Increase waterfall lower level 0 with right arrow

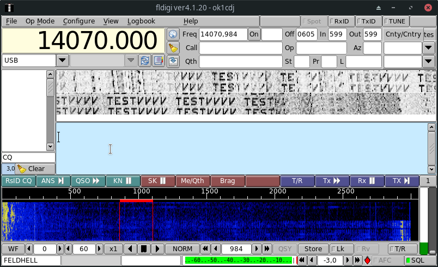59,249
